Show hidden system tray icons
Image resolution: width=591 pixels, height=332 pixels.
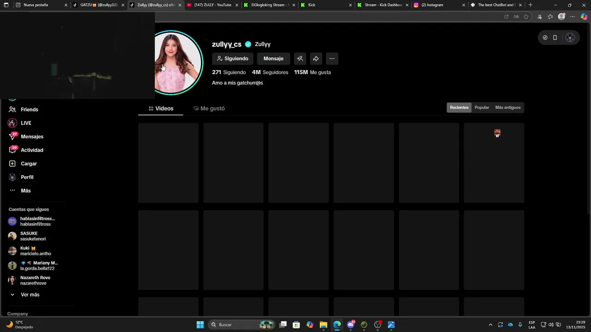coord(490,325)
